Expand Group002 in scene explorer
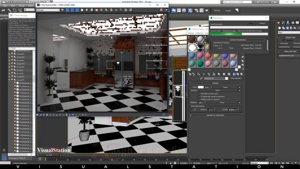 [9, 57]
